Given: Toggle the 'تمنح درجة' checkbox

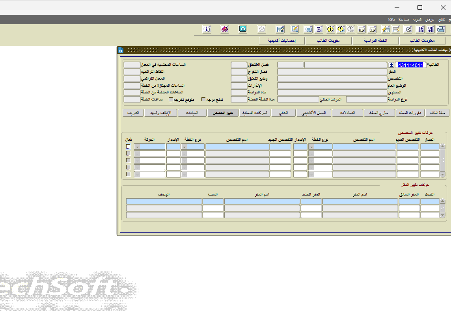Looking at the screenshot, I should point(204,100).
